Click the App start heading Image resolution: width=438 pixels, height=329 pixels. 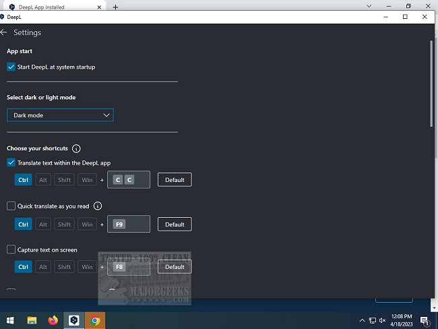(20, 51)
